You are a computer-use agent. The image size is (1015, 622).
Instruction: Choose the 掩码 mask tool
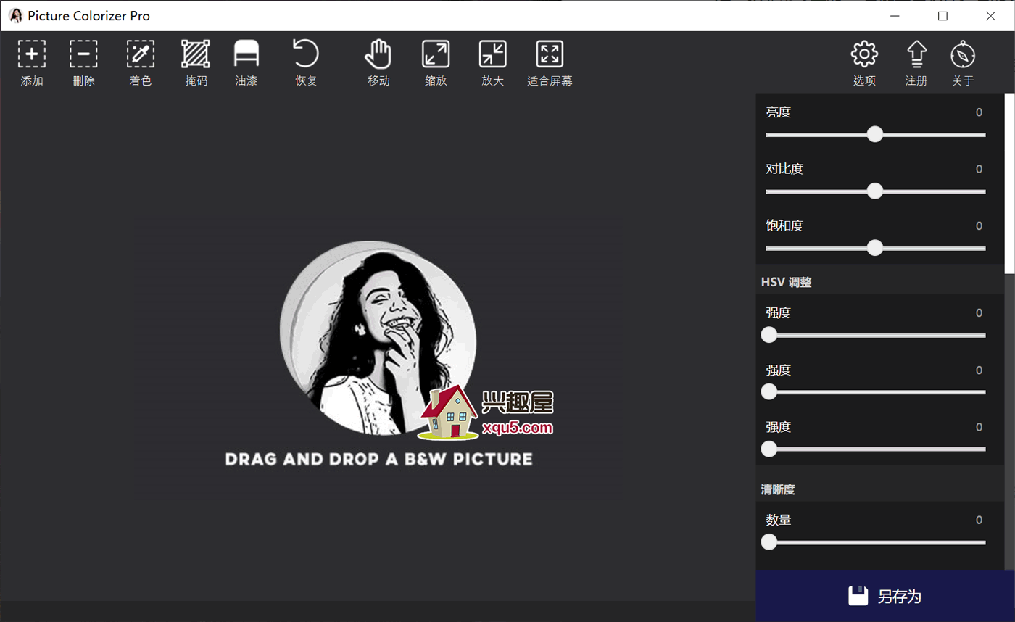point(196,54)
